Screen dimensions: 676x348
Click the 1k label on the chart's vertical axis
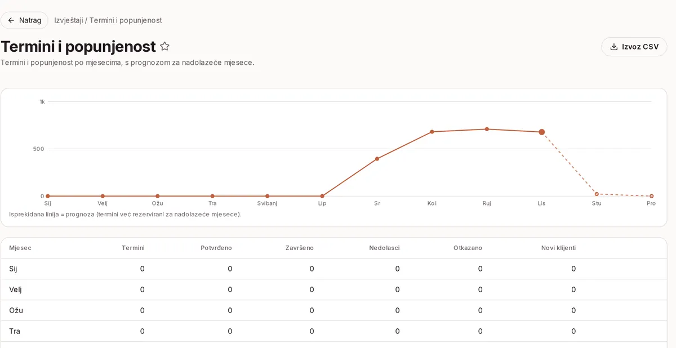click(x=42, y=102)
